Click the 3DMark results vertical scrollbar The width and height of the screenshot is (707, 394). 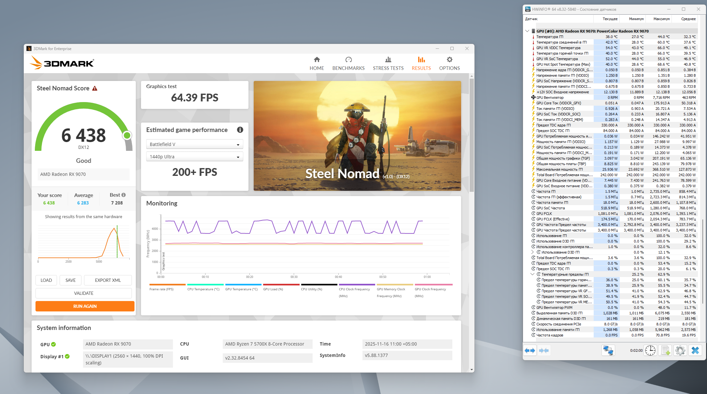click(472, 135)
